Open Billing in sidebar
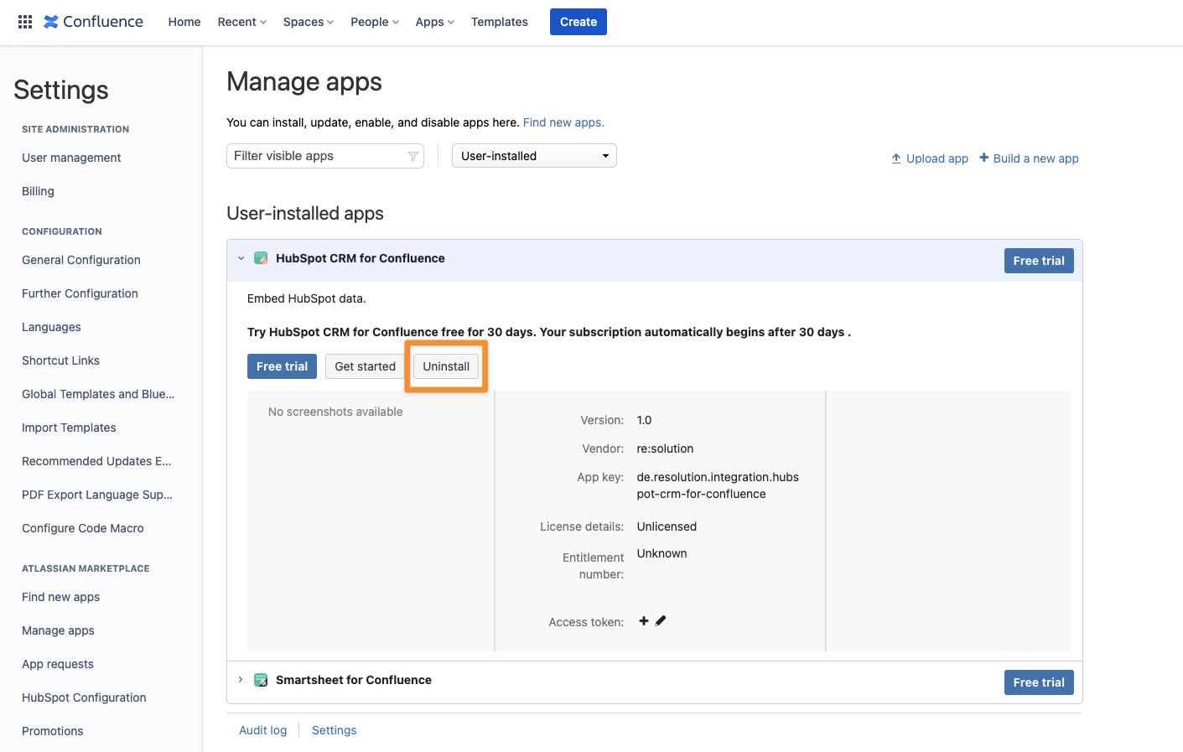The width and height of the screenshot is (1183, 752). pos(38,191)
